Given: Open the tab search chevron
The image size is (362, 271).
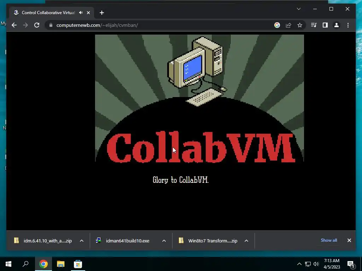Looking at the screenshot, I should point(298,9).
